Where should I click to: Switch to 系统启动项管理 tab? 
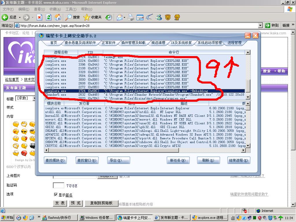coord(210,43)
